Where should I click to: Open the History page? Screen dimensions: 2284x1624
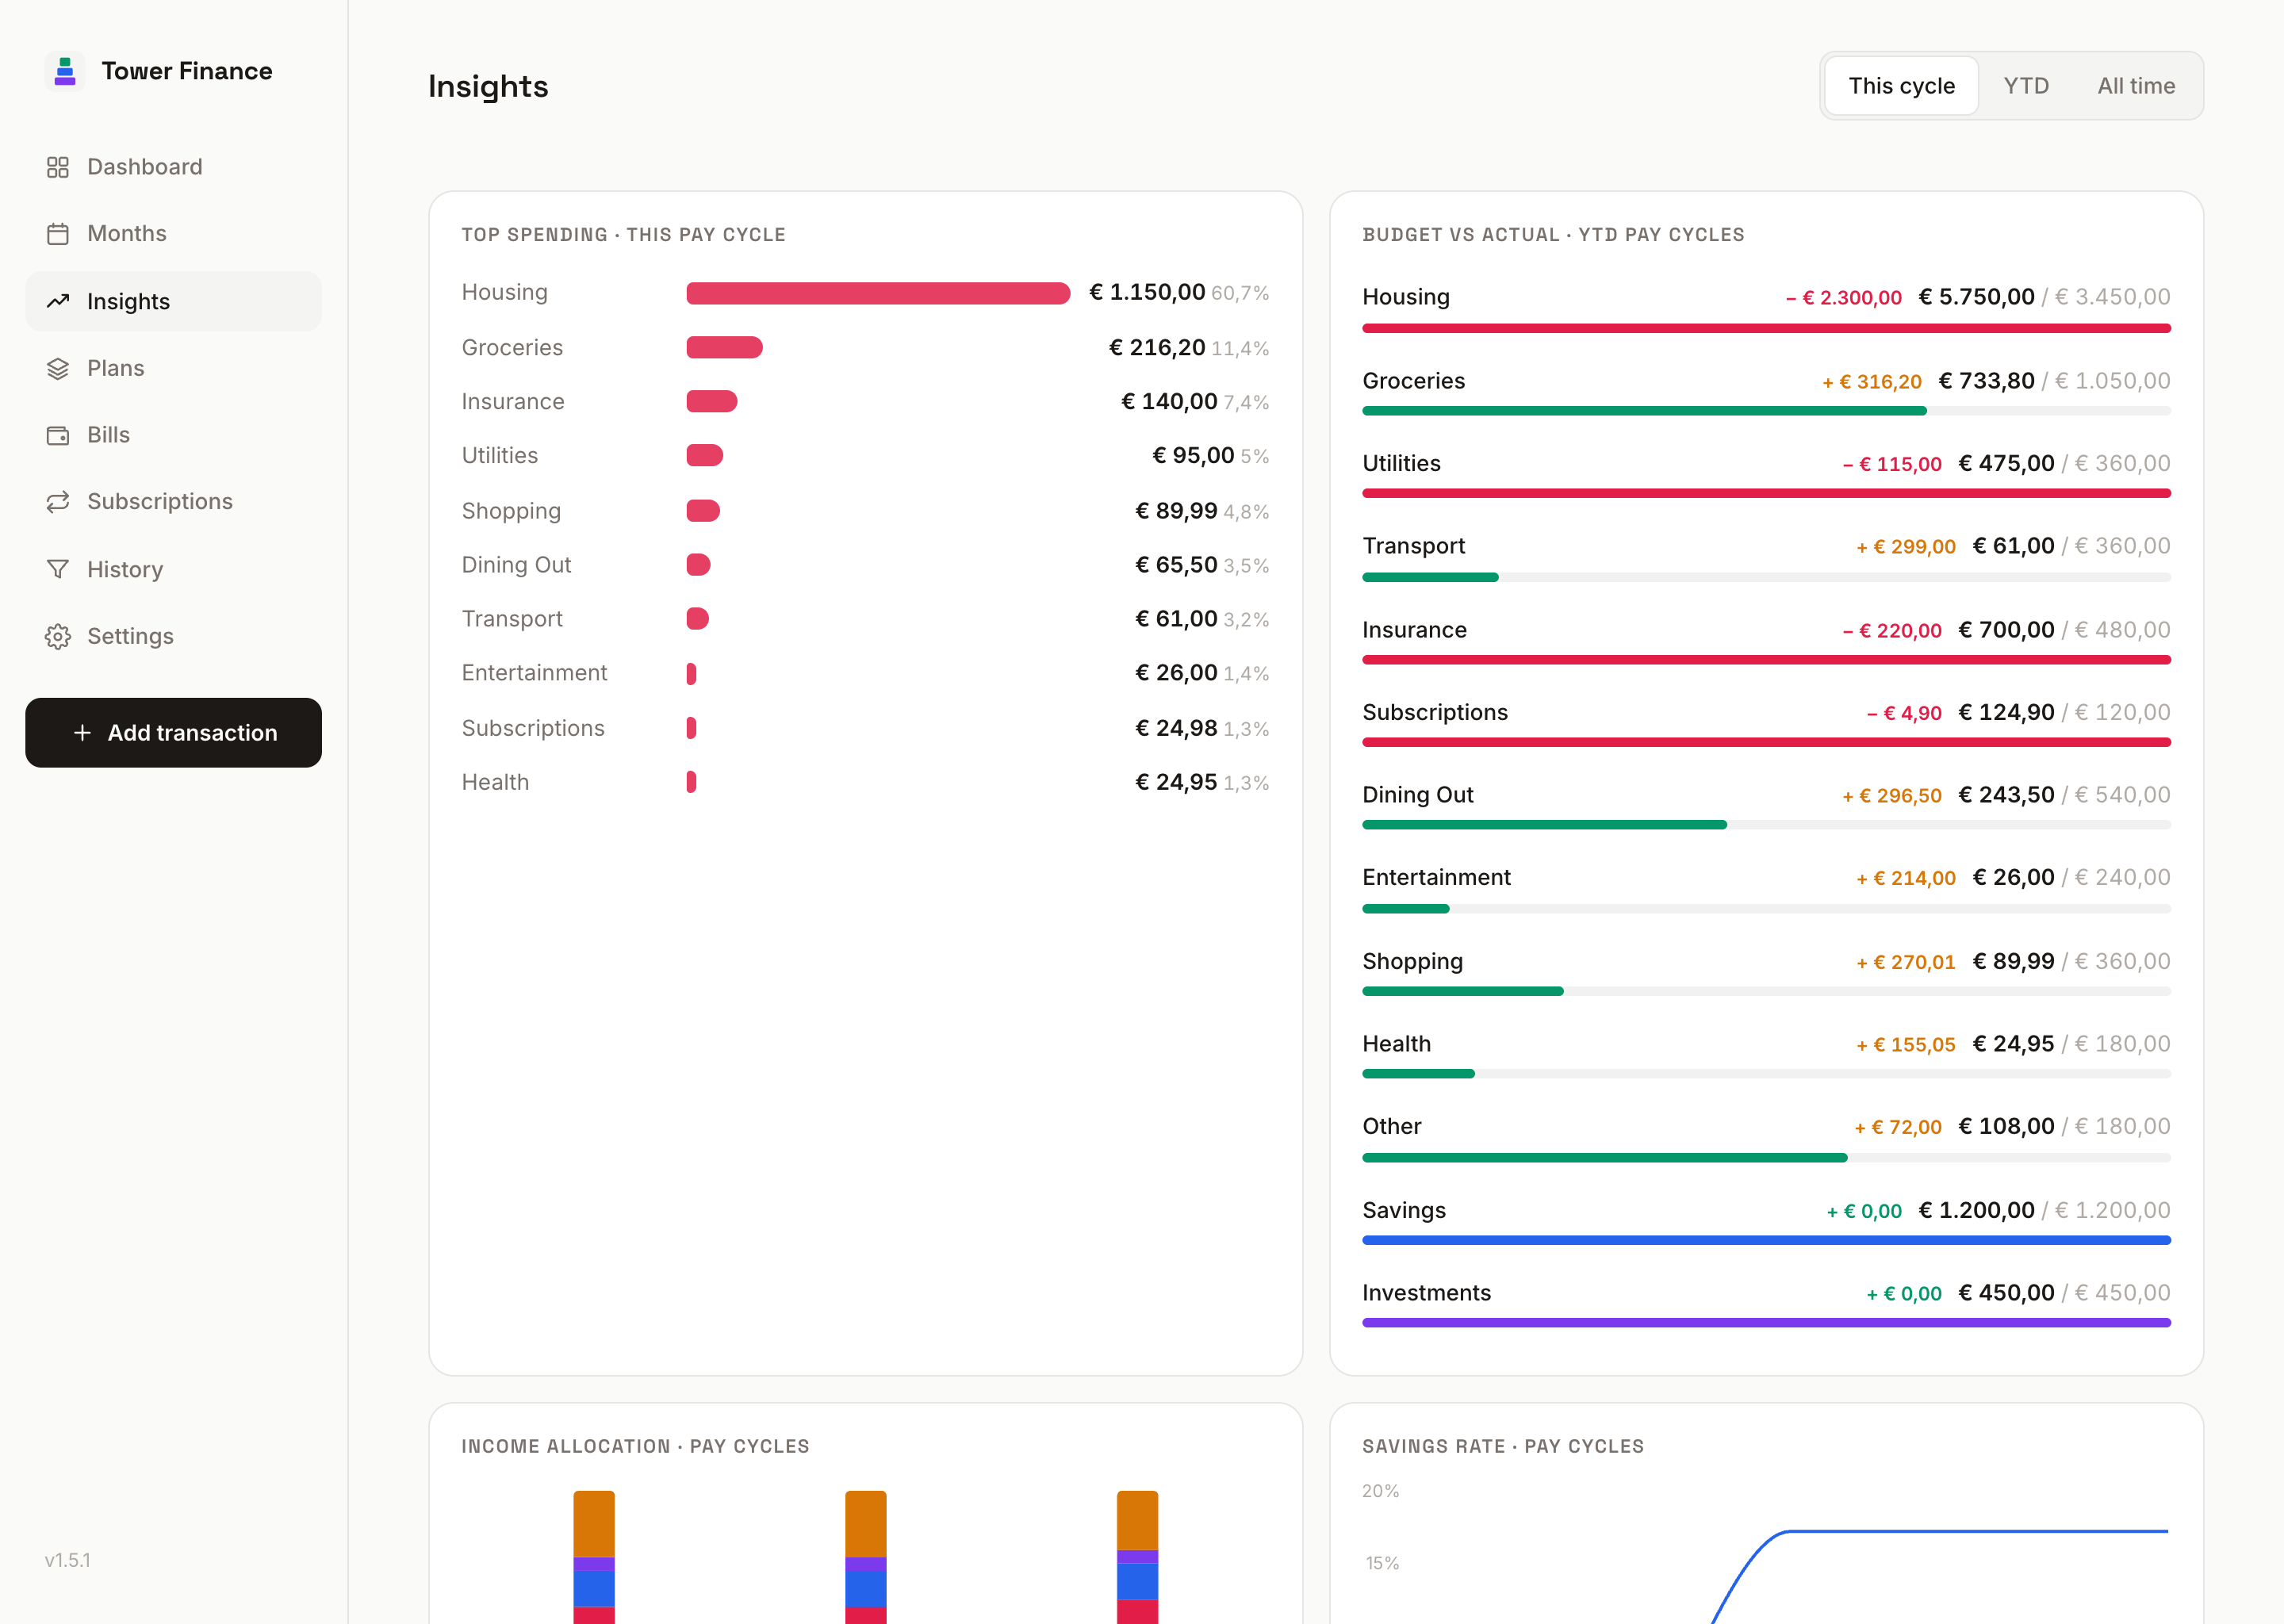click(x=173, y=569)
